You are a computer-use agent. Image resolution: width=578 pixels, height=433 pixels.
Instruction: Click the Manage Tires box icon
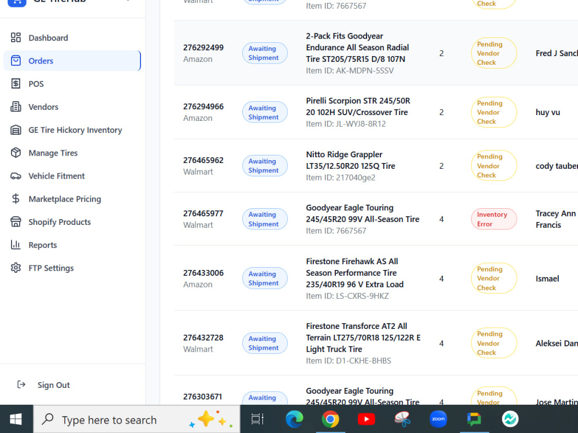pyautogui.click(x=16, y=153)
